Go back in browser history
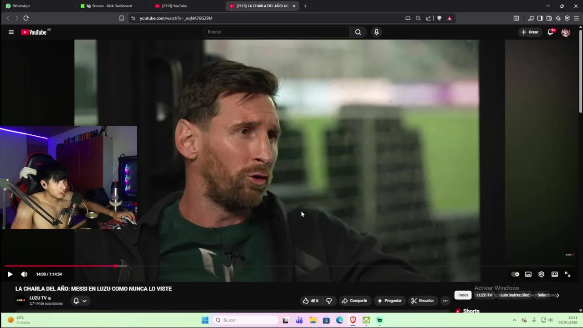The height and width of the screenshot is (328, 583). coord(8,18)
